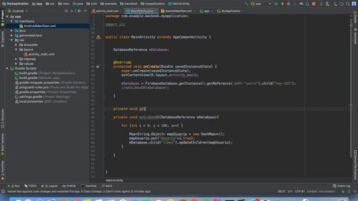Select gradle.properties (Project Properties)
The image size is (358, 201).
(x=46, y=92)
